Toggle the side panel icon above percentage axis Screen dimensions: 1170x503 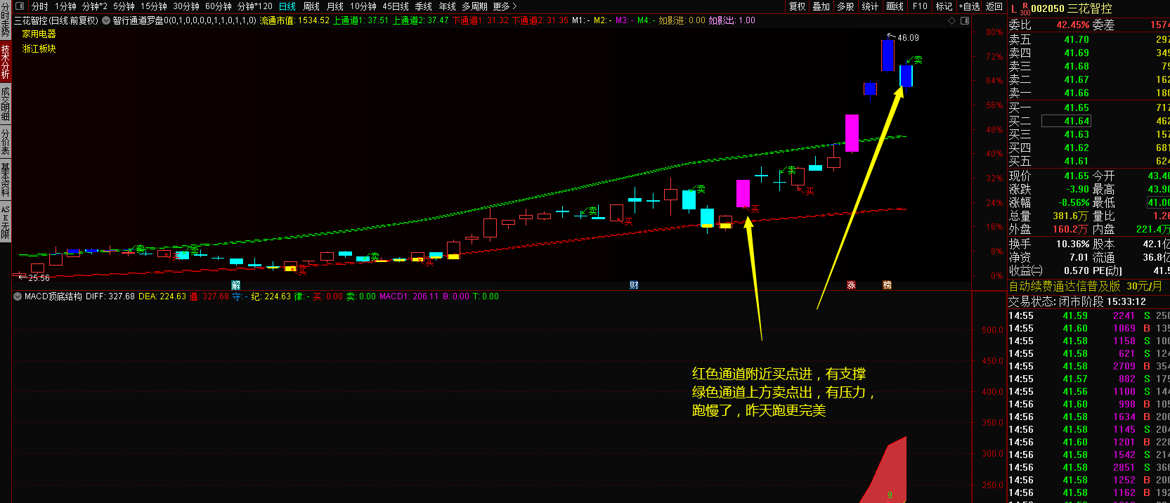(x=965, y=20)
